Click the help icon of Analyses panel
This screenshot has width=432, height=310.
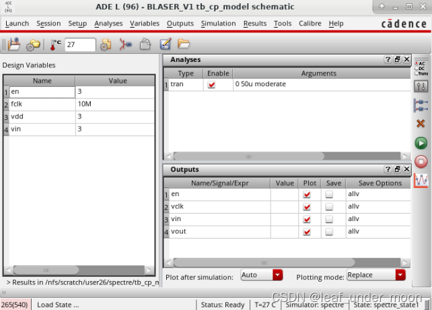388,59
